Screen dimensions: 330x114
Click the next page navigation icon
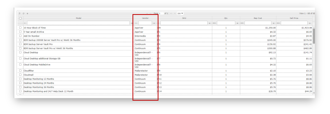[x=171, y=13]
